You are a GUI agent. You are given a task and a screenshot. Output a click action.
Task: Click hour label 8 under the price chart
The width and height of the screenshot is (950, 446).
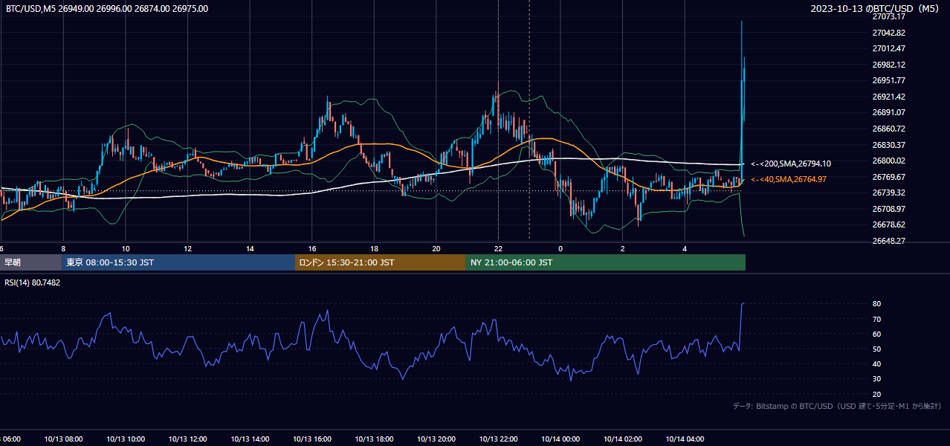point(63,248)
